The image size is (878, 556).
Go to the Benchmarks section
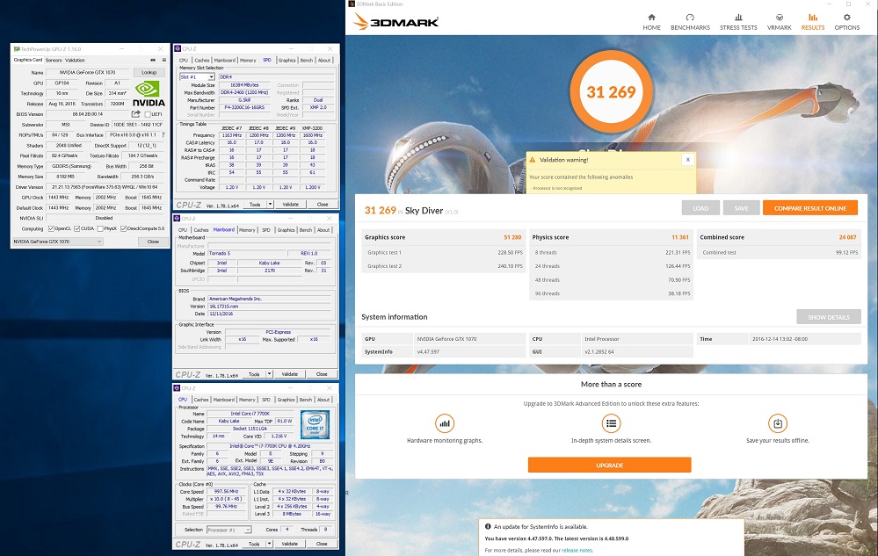click(690, 21)
